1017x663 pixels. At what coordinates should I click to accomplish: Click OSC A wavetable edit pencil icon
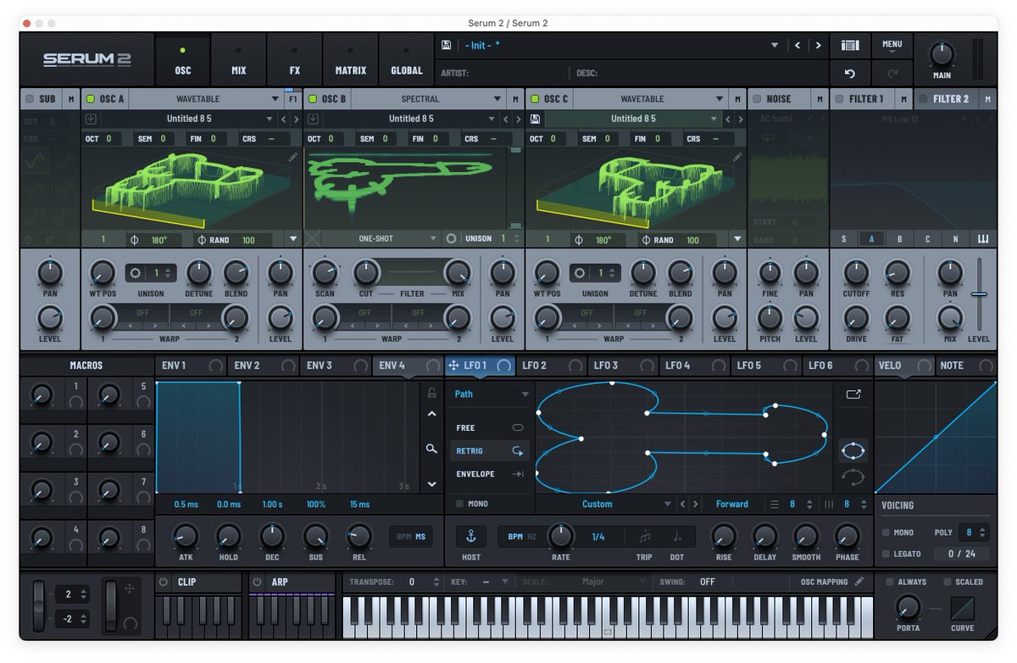pyautogui.click(x=293, y=157)
